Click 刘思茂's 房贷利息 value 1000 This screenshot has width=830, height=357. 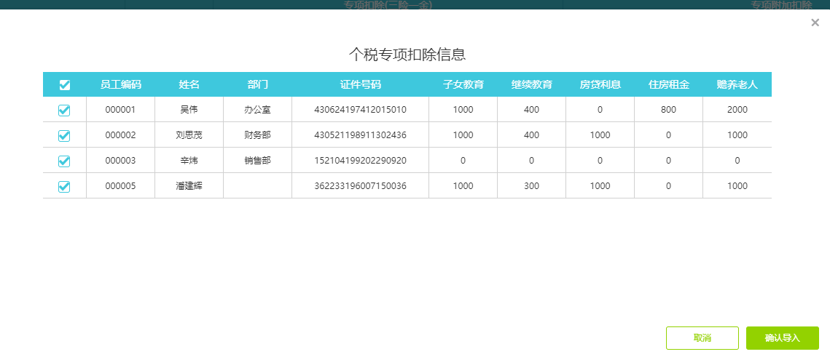point(600,135)
